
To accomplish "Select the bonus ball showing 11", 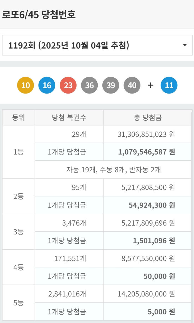I will (169, 85).
